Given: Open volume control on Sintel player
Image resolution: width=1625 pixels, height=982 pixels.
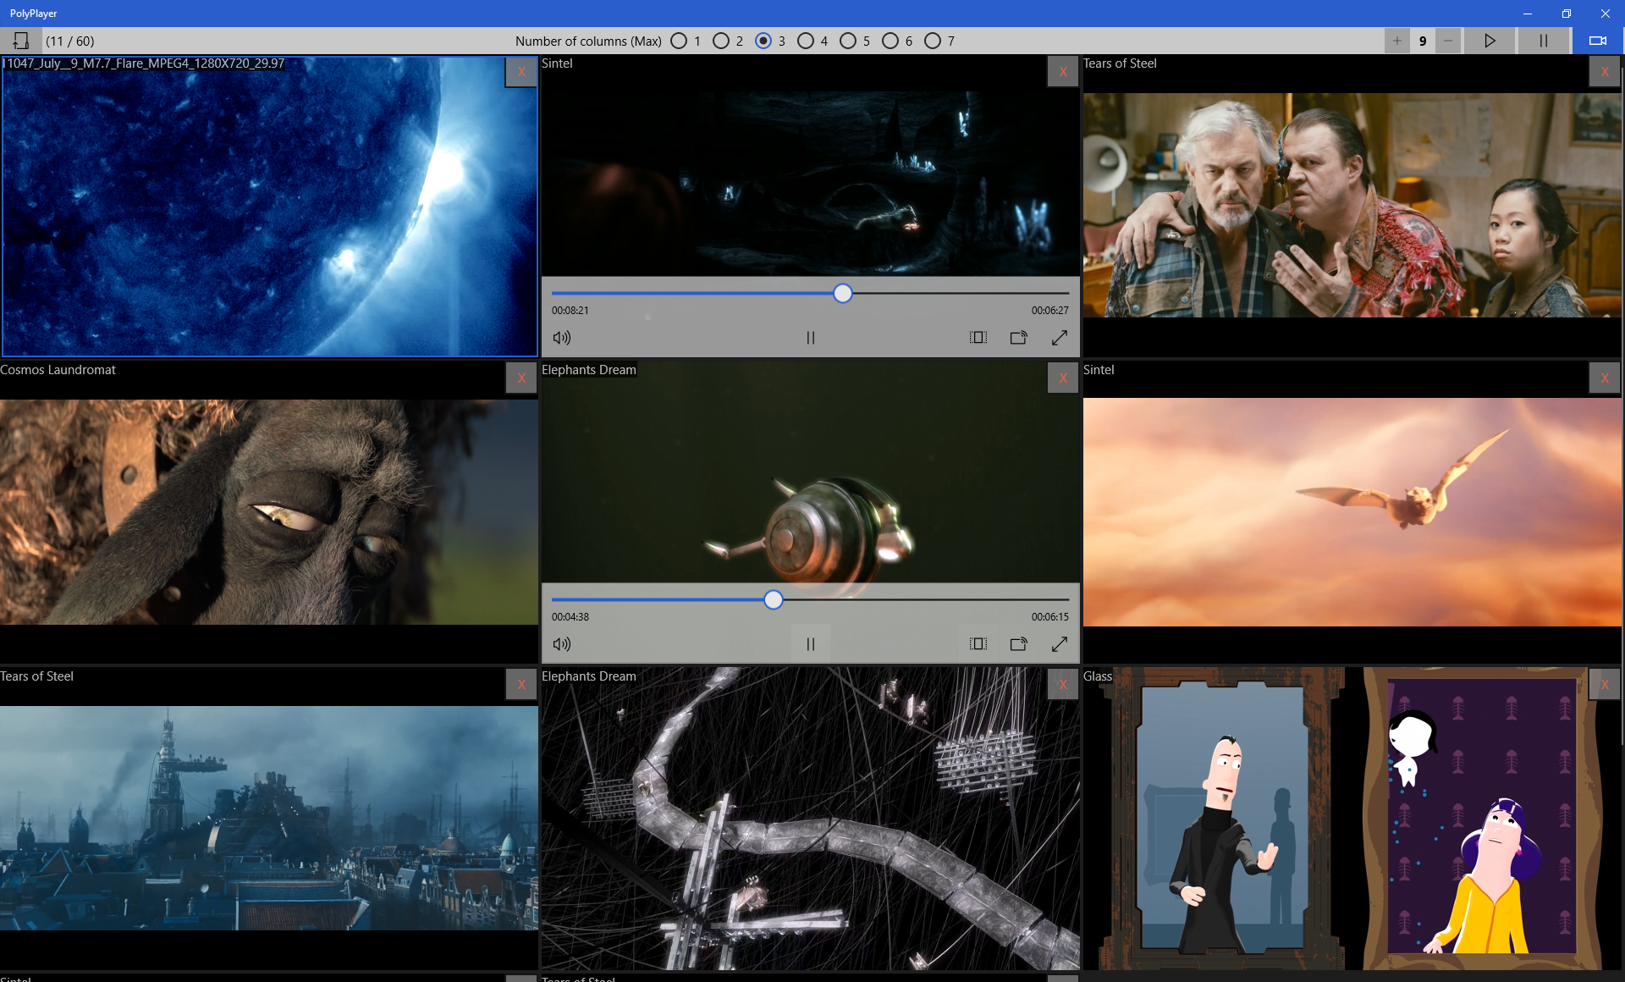Looking at the screenshot, I should click(x=562, y=338).
